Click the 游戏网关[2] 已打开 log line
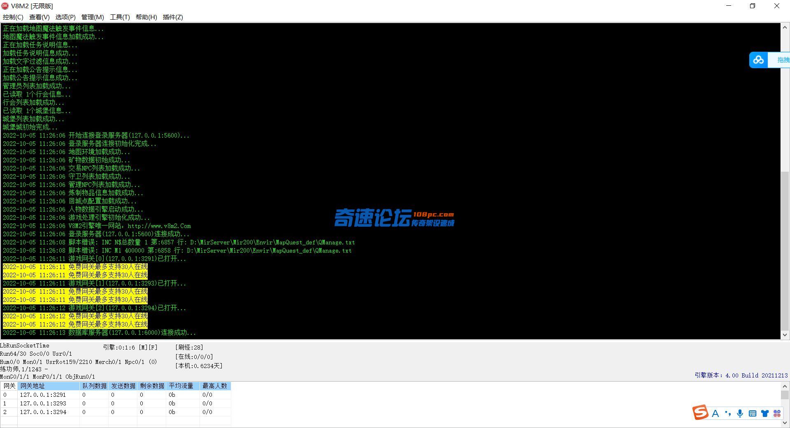The height and width of the screenshot is (428, 790). coord(94,308)
